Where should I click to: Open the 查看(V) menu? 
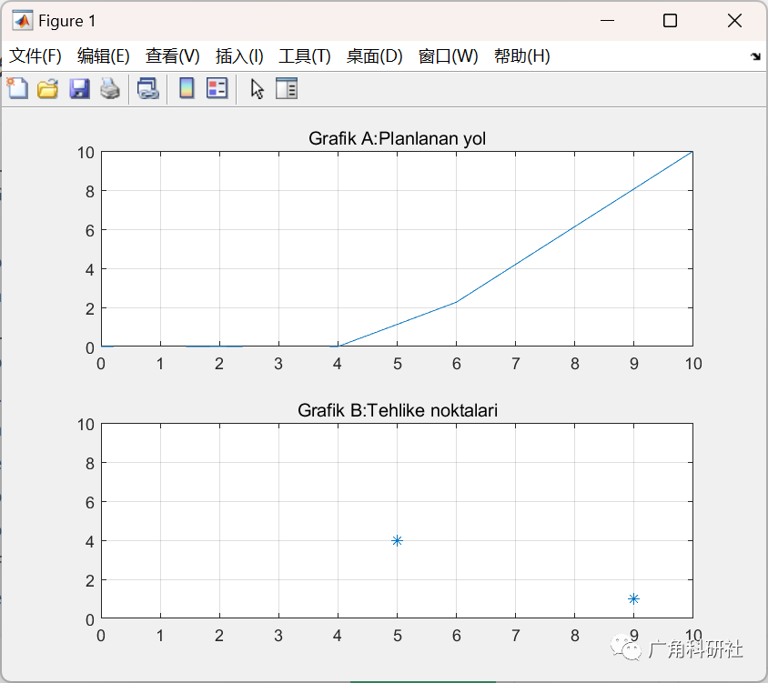(x=172, y=55)
